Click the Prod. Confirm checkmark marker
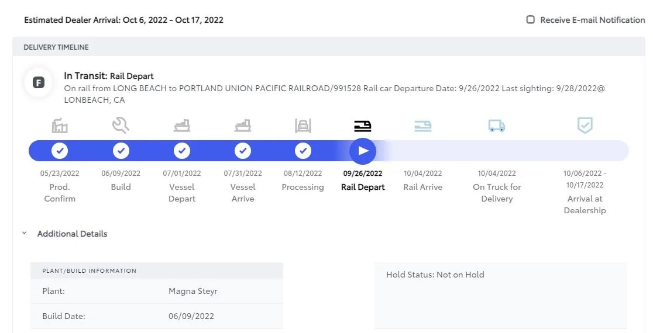653x333 pixels. click(x=60, y=151)
